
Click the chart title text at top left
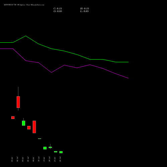pos(24,5)
